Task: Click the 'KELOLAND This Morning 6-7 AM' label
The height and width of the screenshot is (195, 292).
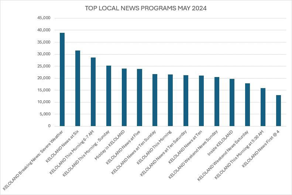Action: click(x=72, y=152)
